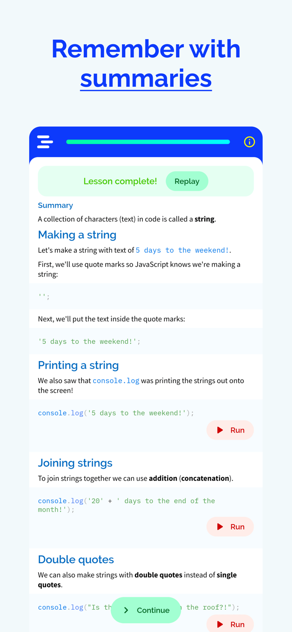
Task: Click the 'Double quotes' section heading
Action: (76, 560)
